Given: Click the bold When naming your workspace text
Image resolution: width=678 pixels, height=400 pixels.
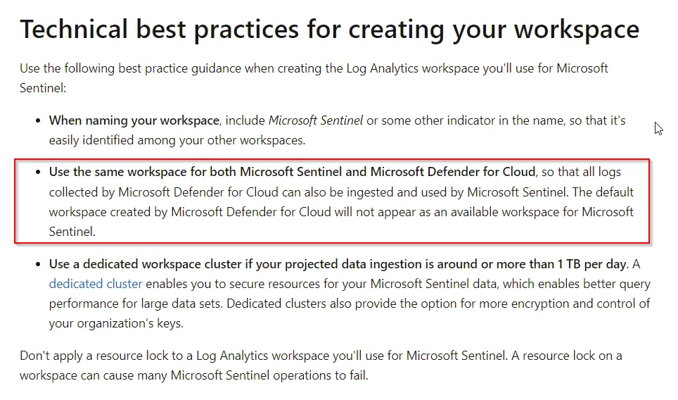Looking at the screenshot, I should 134,120.
